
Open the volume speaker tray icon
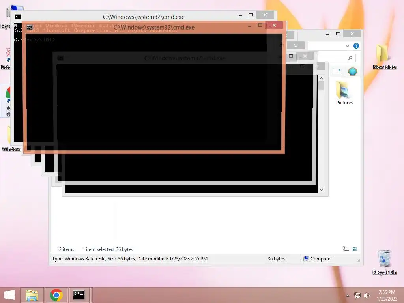coord(367,295)
